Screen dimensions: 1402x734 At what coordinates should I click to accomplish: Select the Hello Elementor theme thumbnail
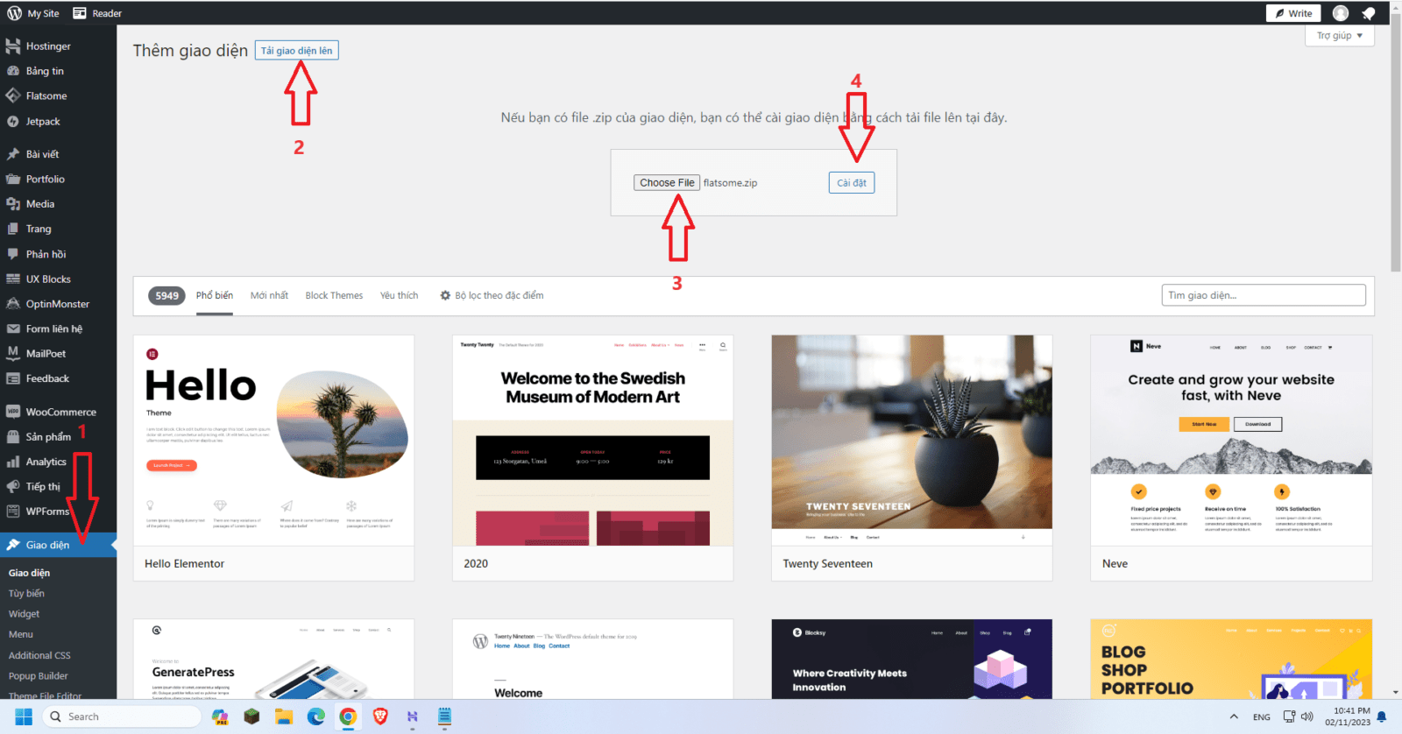(273, 441)
